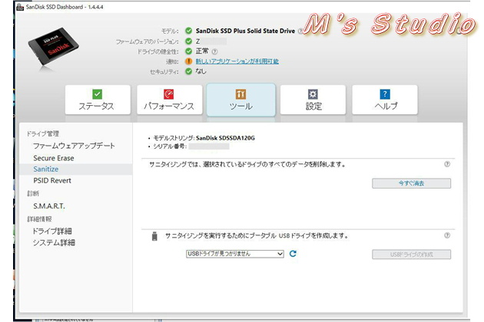484x322 pixels.
Task: Click the 今すぐ消去 button
Action: (411, 183)
